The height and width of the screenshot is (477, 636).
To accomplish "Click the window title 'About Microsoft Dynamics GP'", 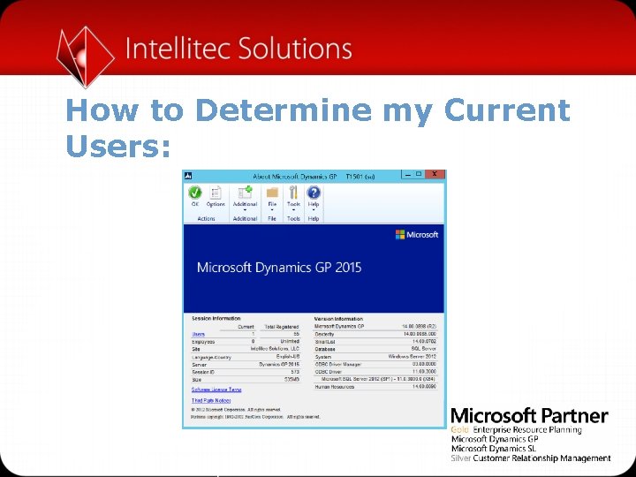I will pyautogui.click(x=295, y=177).
